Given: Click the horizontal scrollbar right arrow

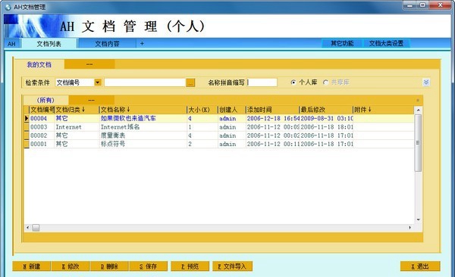Looking at the screenshot, I should coord(409,228).
